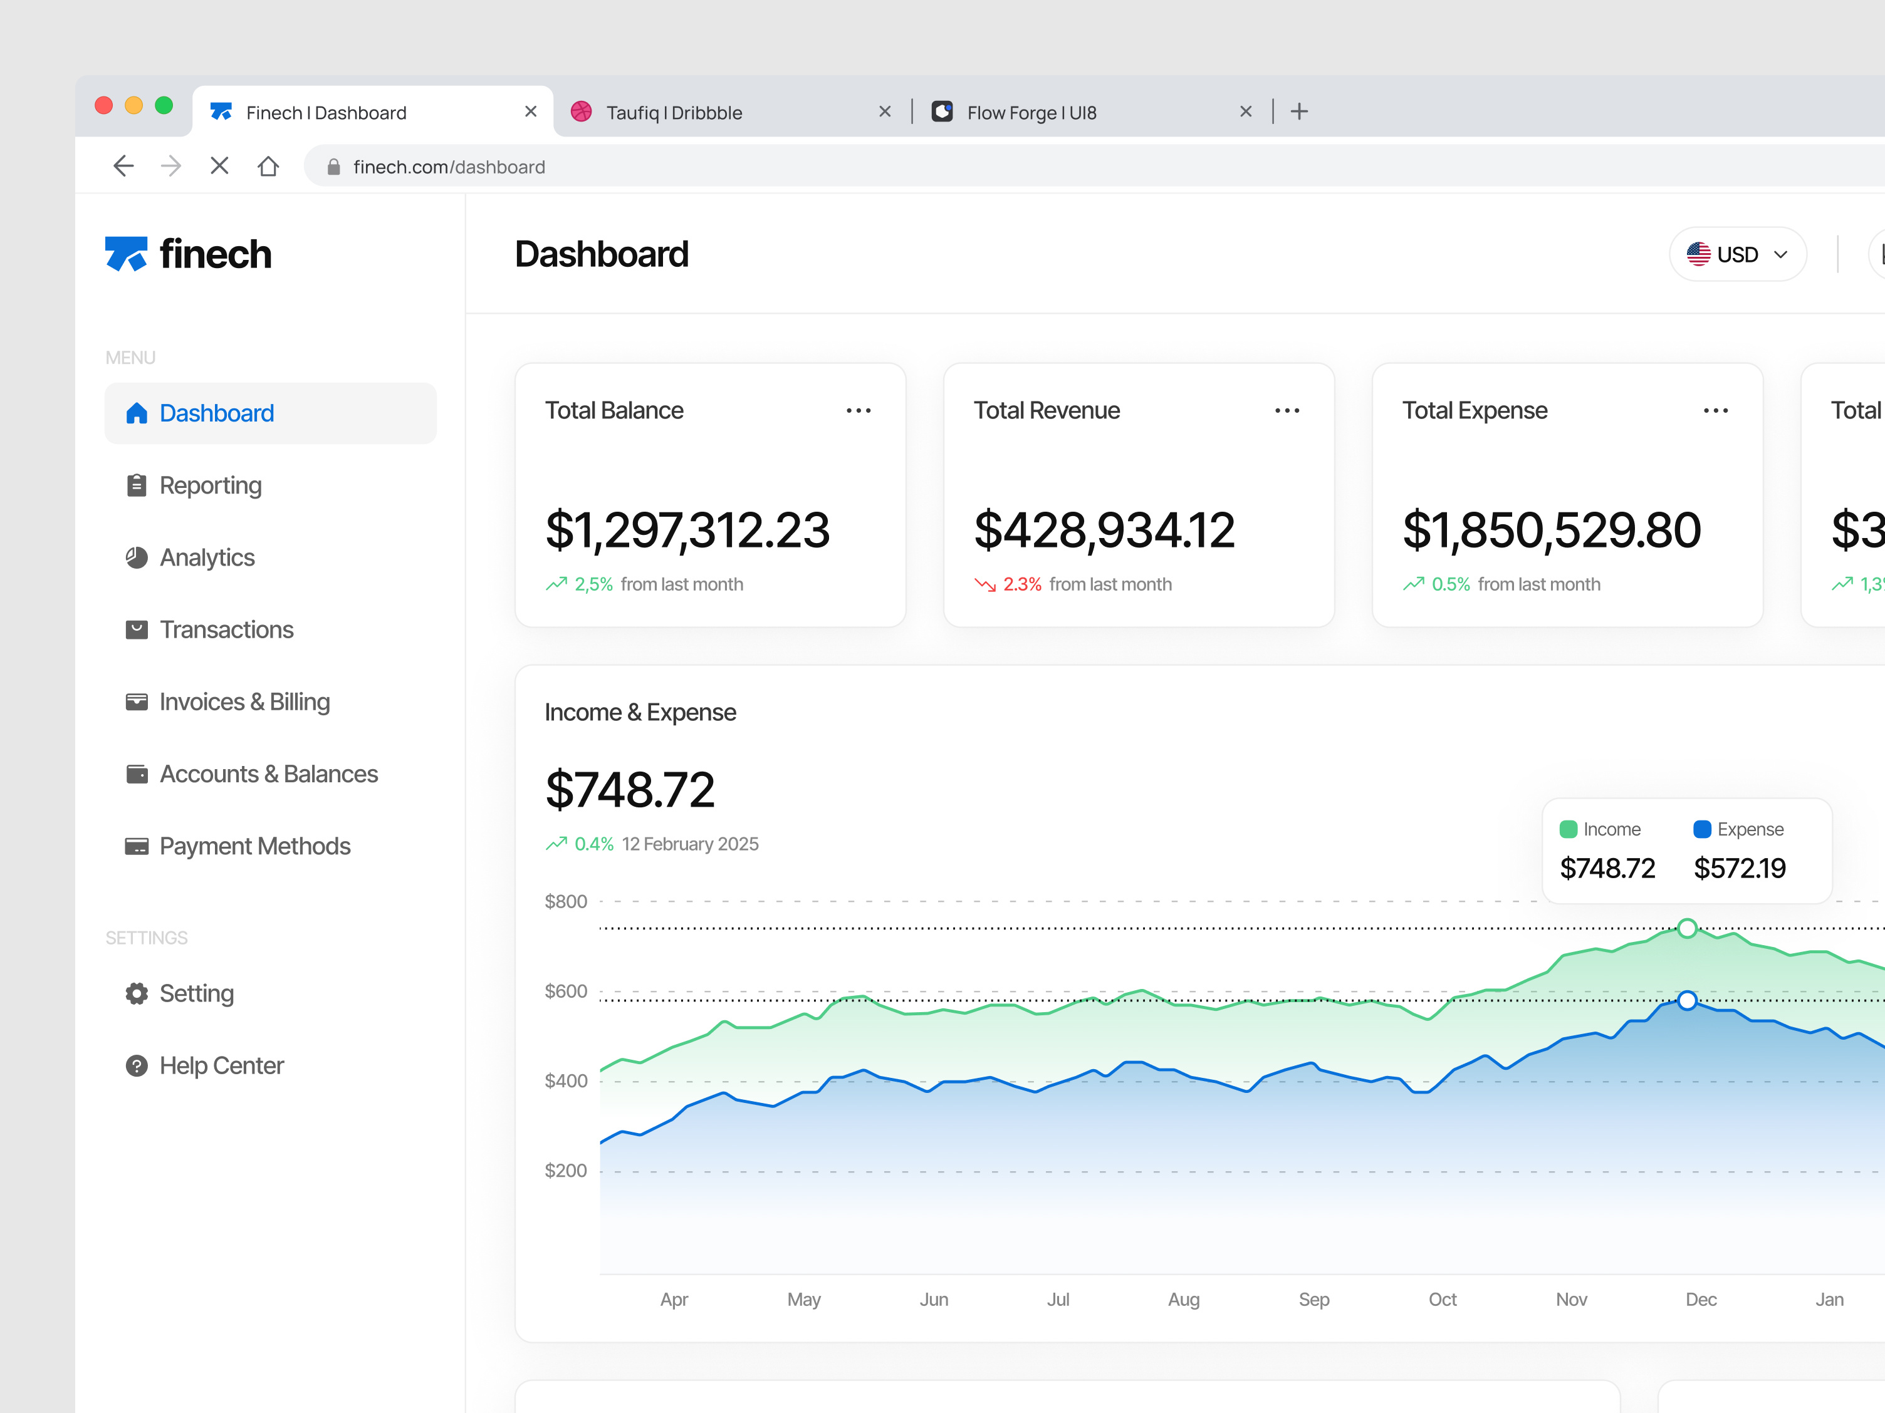Open the Total Revenue ellipsis menu
The width and height of the screenshot is (1885, 1413).
coord(1288,410)
